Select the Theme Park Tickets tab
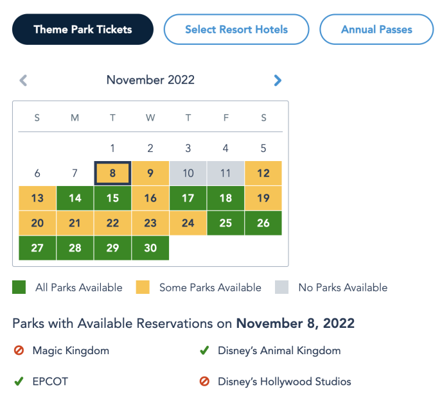This screenshot has height=401, width=442. tap(83, 30)
